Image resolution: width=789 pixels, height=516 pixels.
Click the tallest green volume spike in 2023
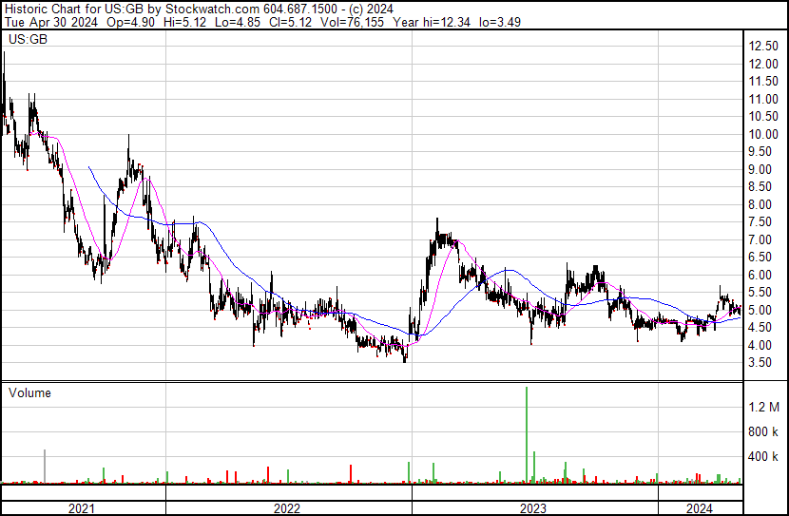[x=527, y=435]
